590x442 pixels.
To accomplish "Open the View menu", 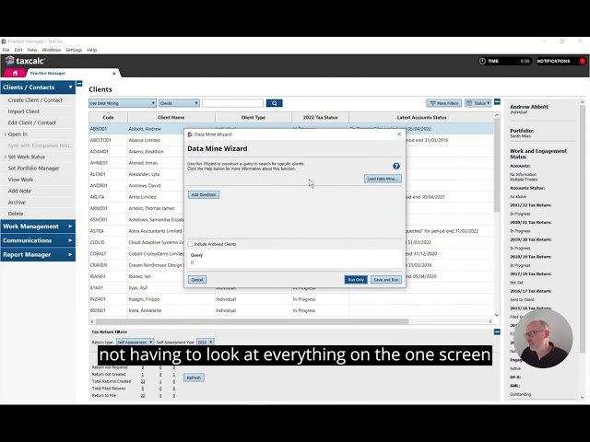I will coord(32,50).
